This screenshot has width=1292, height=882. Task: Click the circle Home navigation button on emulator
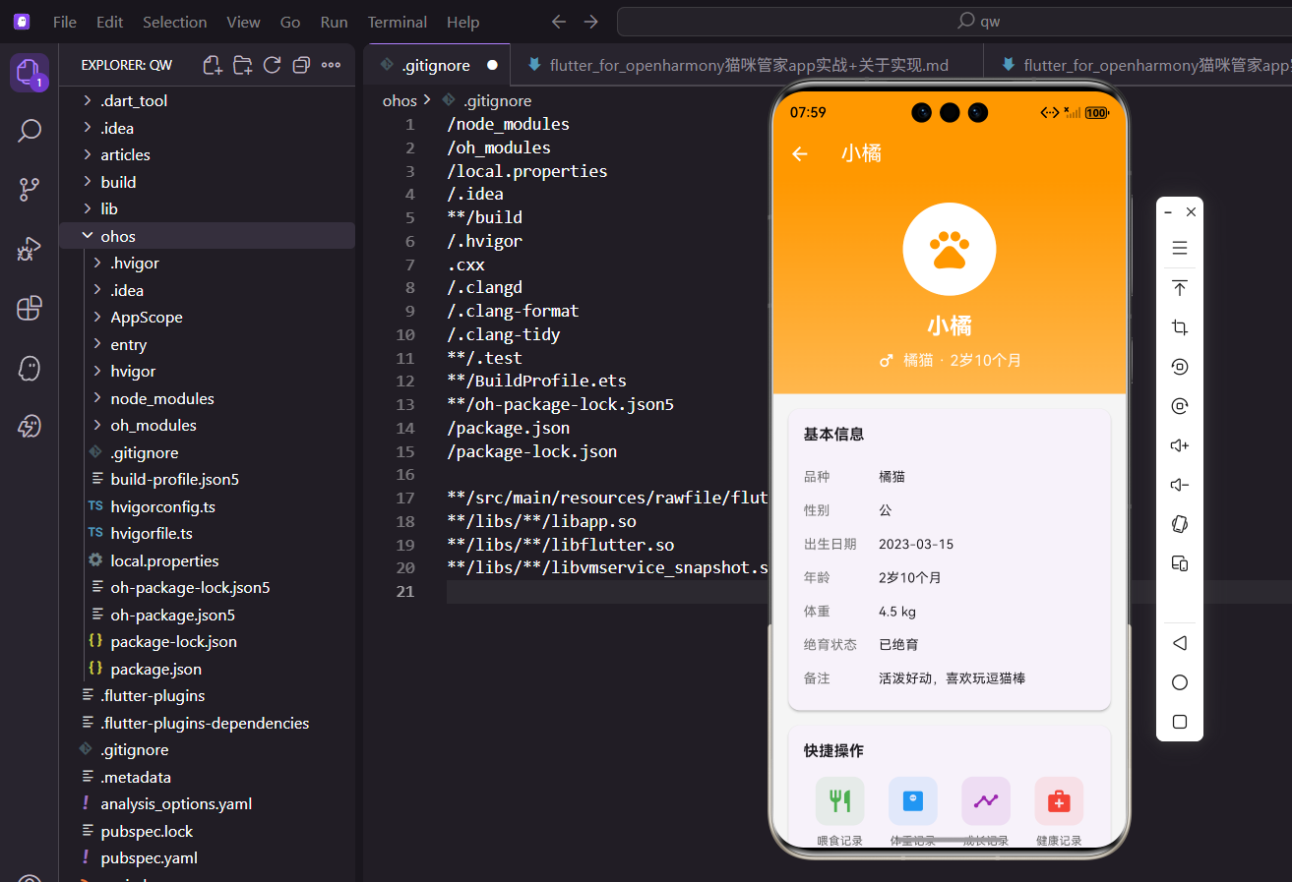(x=1180, y=682)
